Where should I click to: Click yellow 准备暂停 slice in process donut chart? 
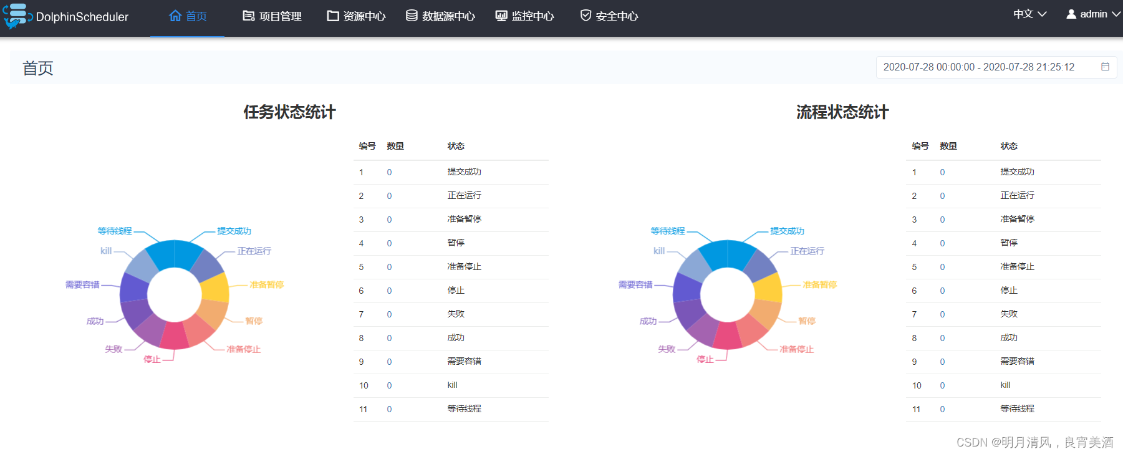tap(769, 288)
